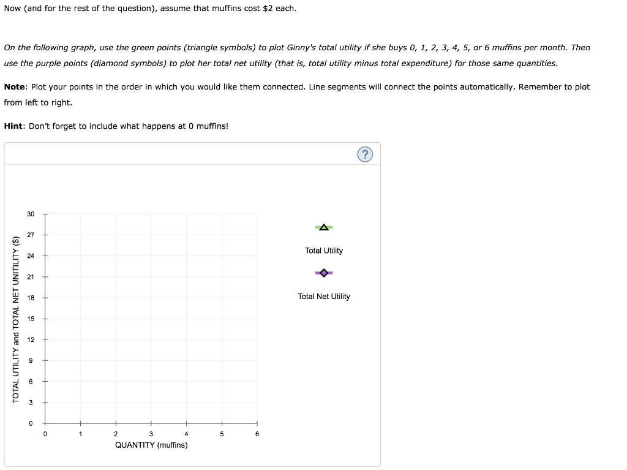Viewport: 627px width, 470px height.
Task: Click the origin point of the graph
Action: click(45, 423)
